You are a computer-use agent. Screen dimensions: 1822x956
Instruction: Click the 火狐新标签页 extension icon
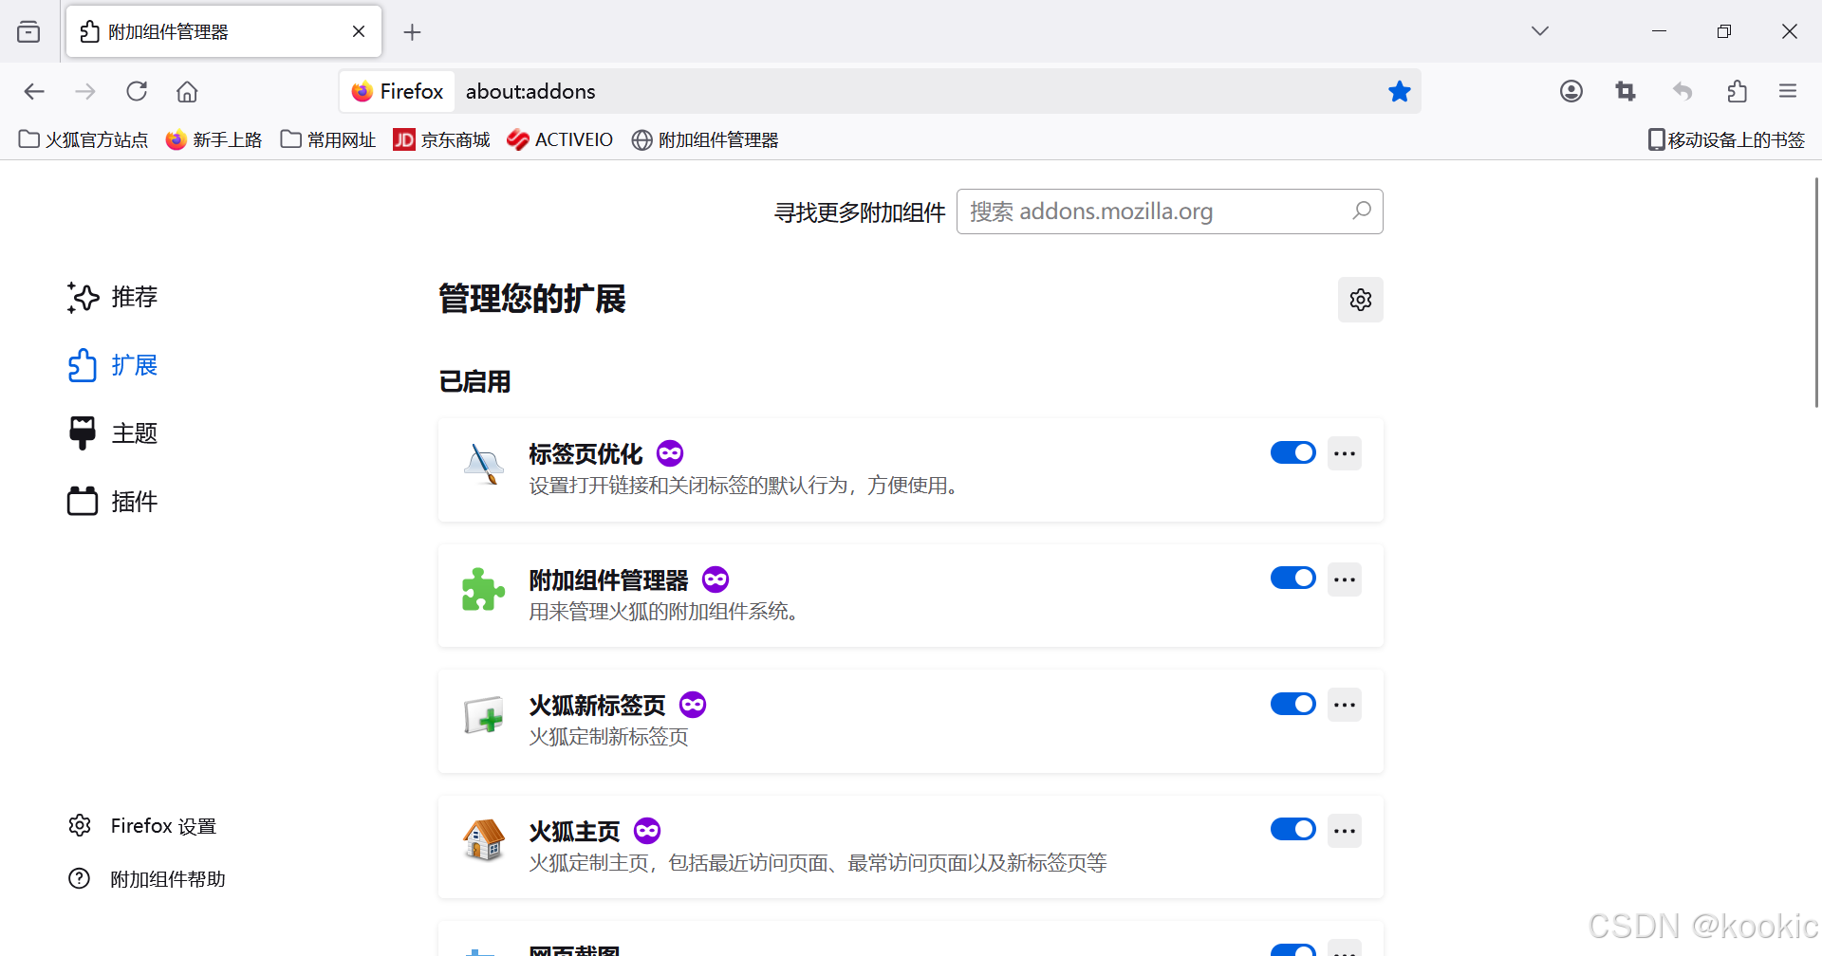(484, 715)
